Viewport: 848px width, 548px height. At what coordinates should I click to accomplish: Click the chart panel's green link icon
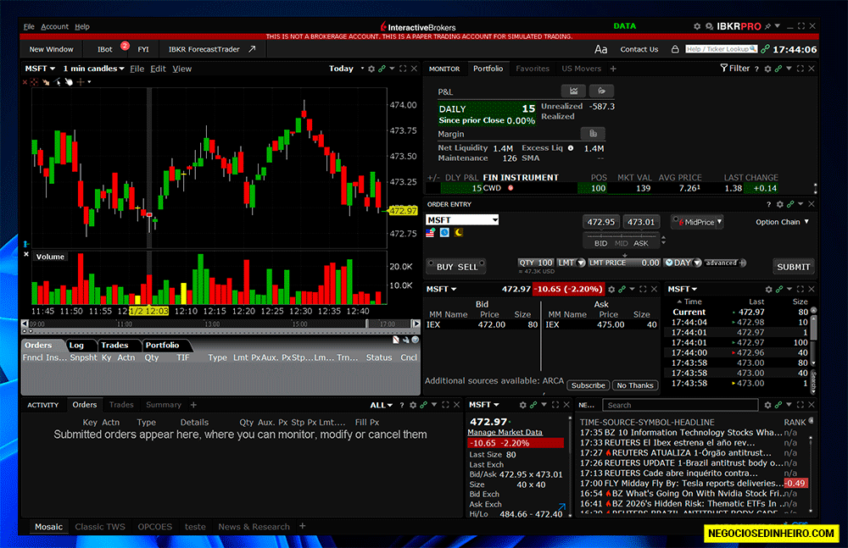tap(382, 69)
